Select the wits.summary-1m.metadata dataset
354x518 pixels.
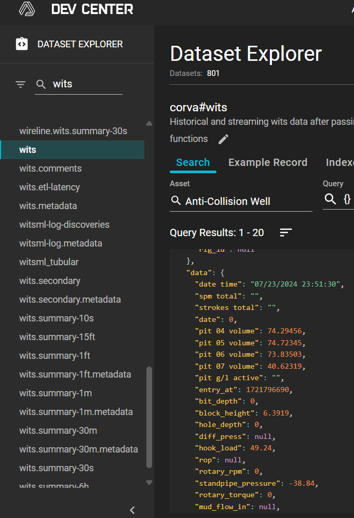pos(76,412)
